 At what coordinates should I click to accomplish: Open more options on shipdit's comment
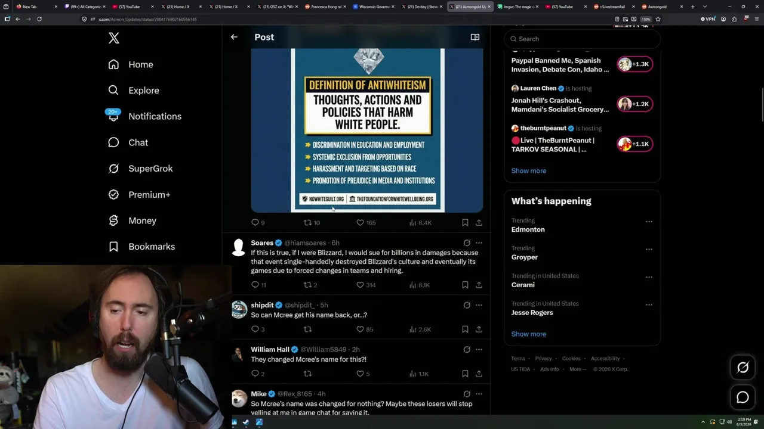coord(479,305)
